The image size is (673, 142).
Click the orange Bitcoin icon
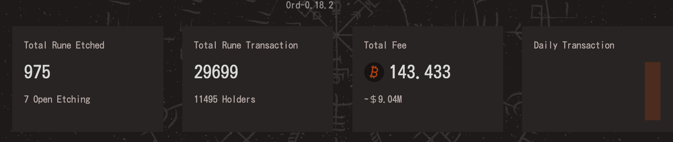click(374, 72)
